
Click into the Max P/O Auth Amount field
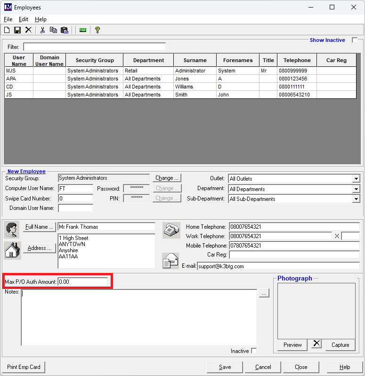pos(82,282)
